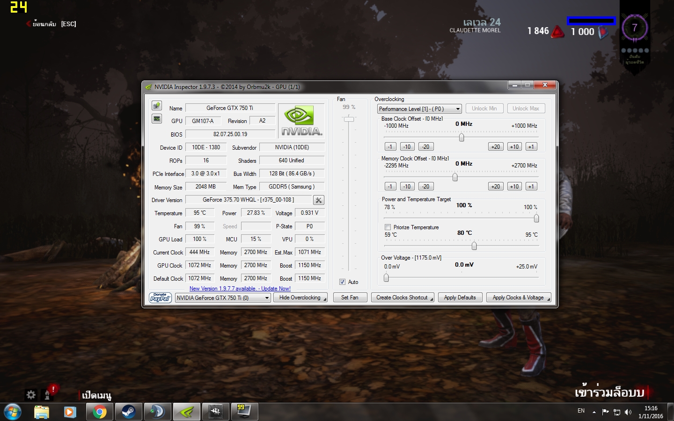Screen dimensions: 674x421
Task: Open the FPS counter app in the taskbar
Action: click(x=244, y=412)
